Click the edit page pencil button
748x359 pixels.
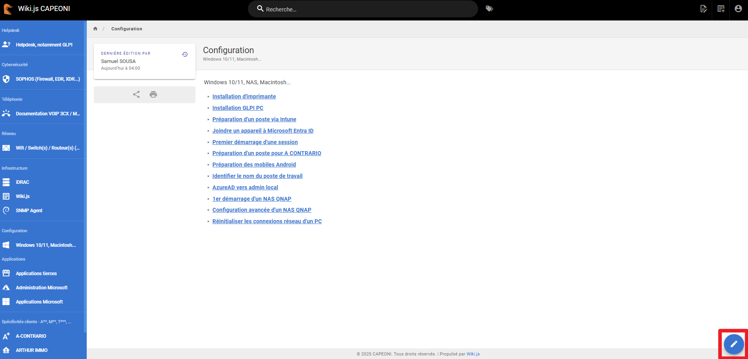(733, 344)
